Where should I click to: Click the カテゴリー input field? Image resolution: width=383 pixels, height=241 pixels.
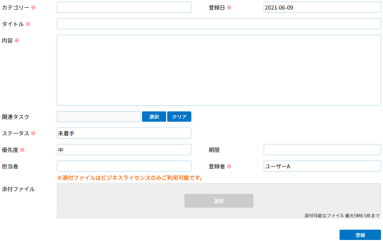[124, 7]
